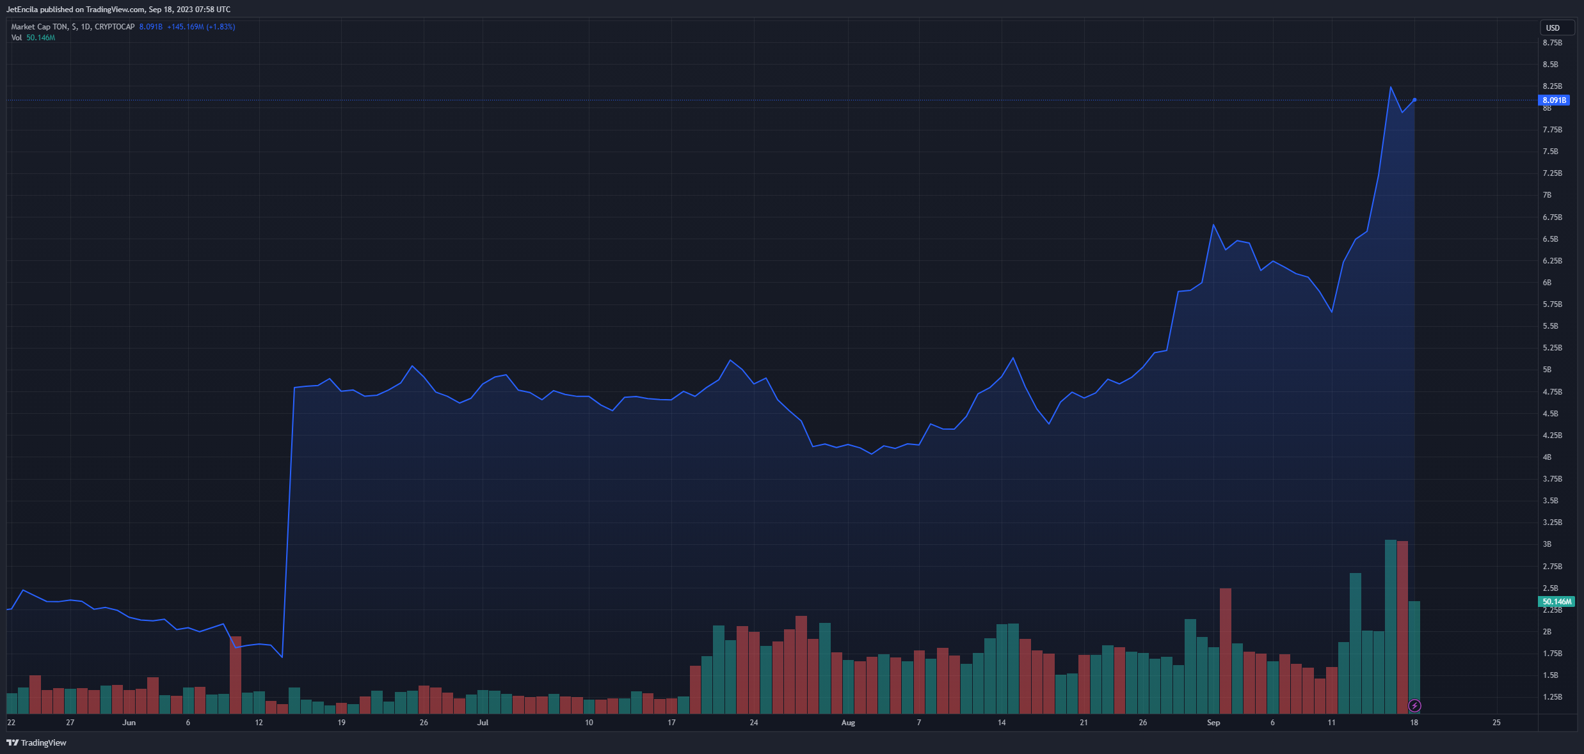Click the teal 50.146M volume tag on the axis
The height and width of the screenshot is (754, 1584).
pyautogui.click(x=1556, y=602)
